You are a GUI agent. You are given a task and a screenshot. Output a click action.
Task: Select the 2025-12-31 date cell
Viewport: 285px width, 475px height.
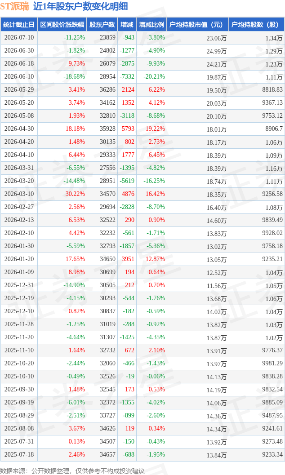(19, 285)
